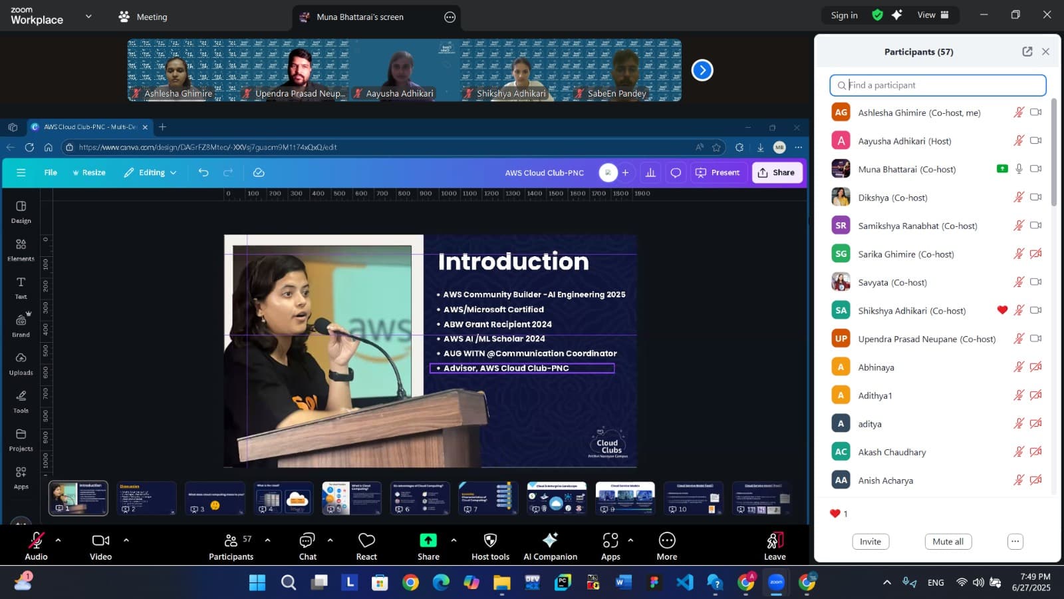Viewport: 1064px width, 599px height.
Task: Open the Zoom Apps panel
Action: tap(610, 546)
